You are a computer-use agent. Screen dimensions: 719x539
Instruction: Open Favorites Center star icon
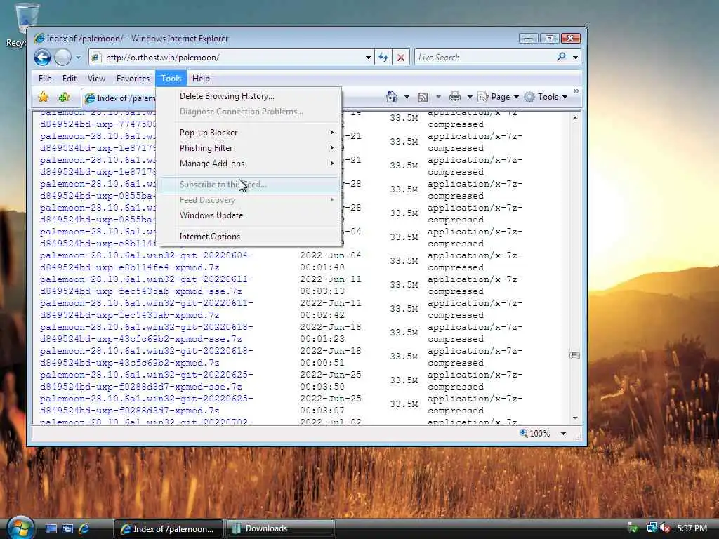coord(43,97)
